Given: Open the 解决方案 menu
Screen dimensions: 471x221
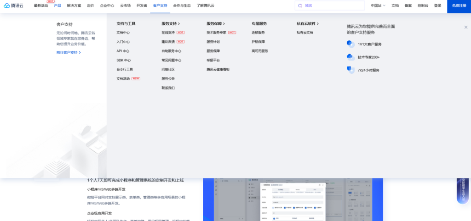Looking at the screenshot, I should click(74, 6).
